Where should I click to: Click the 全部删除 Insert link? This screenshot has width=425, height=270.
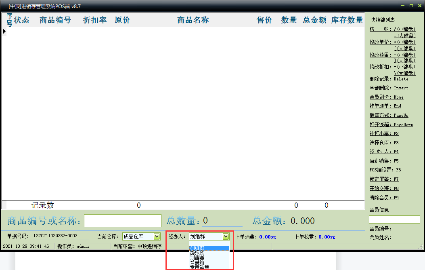tap(389, 88)
